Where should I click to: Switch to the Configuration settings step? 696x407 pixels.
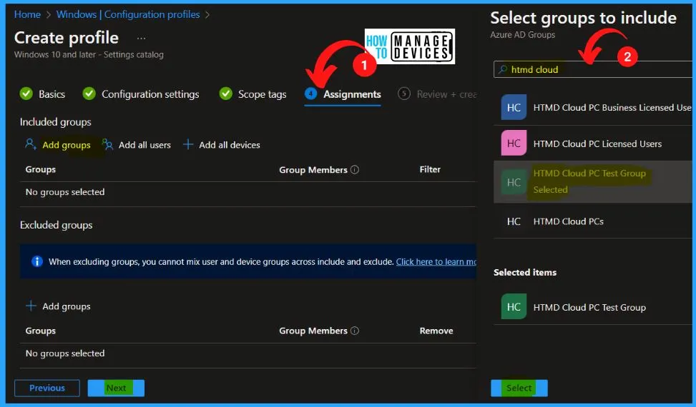[x=150, y=94]
